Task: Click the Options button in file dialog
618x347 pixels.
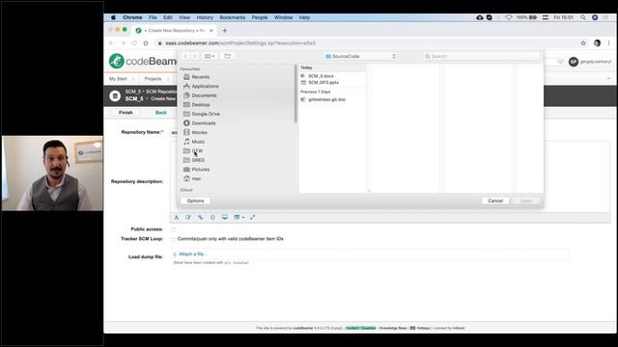Action: pos(195,200)
